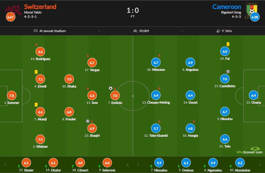
Task: Show previous Switzerland substitutes with left chevron
Action: (x=5, y=165)
